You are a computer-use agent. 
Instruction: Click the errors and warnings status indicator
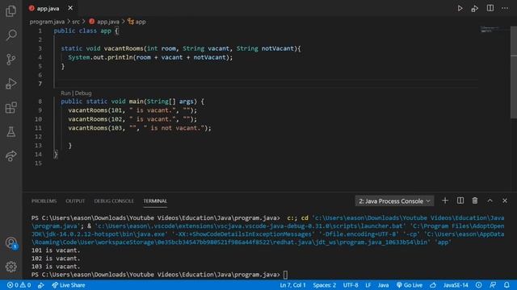coord(19,285)
